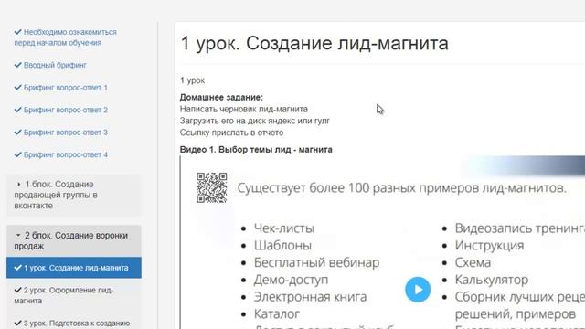Click the small '1 урок' subtitle text

pyautogui.click(x=192, y=80)
